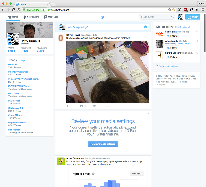This screenshot has width=206, height=187.
Task: Open a new browser tab
Action: pyautogui.click(x=53, y=4)
